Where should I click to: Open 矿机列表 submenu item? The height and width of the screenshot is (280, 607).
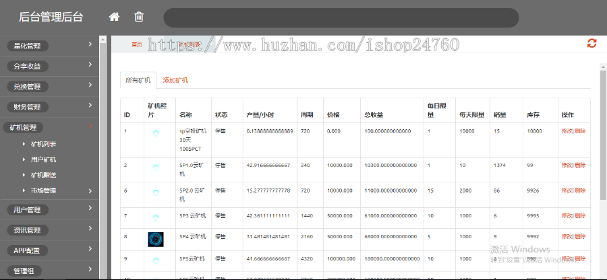coord(43,144)
